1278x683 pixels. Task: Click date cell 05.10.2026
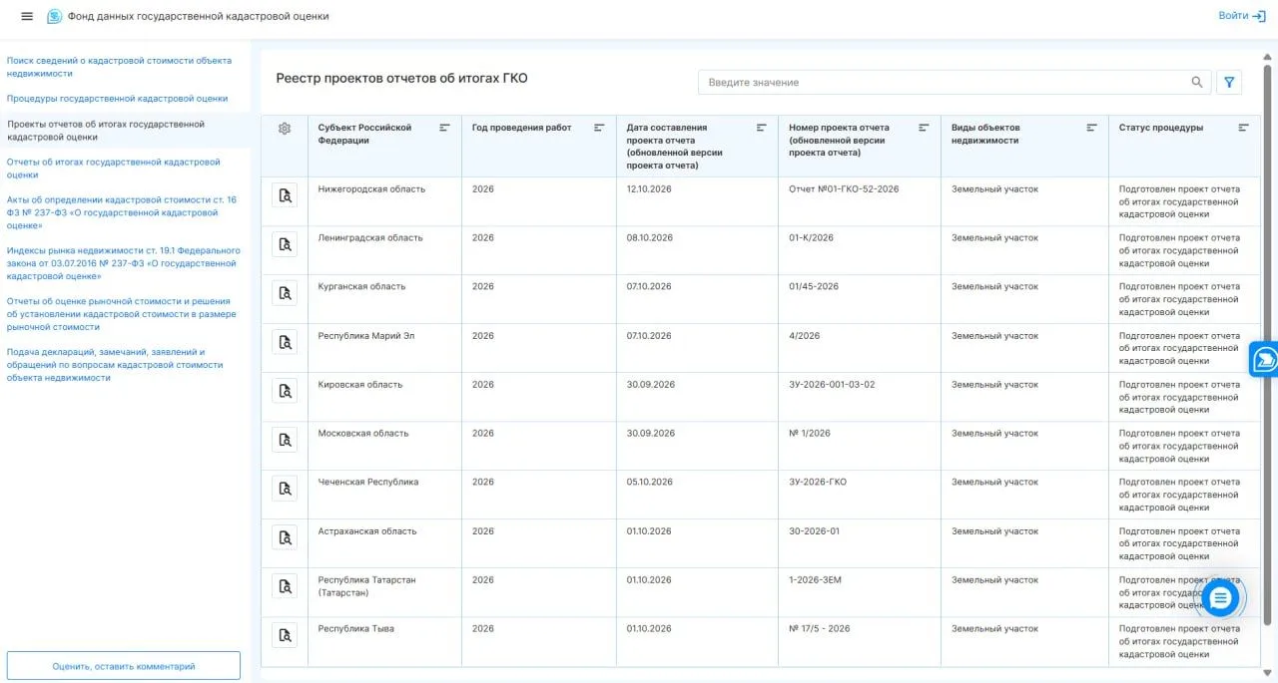[x=650, y=483]
